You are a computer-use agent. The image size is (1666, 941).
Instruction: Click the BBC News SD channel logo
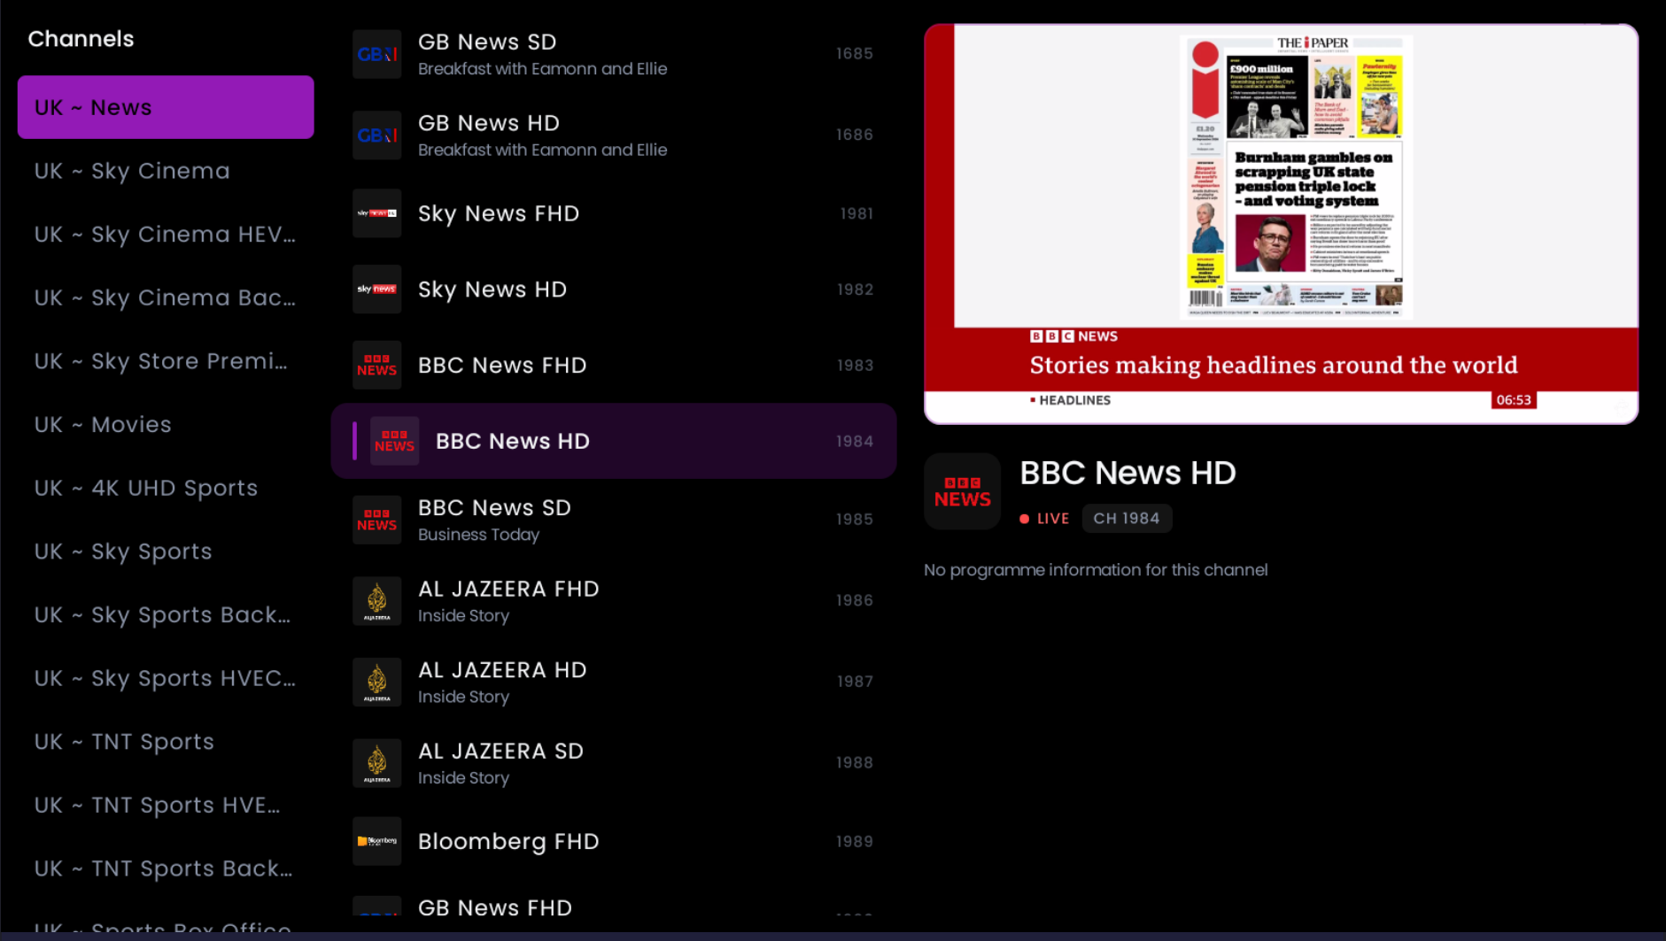tap(376, 520)
